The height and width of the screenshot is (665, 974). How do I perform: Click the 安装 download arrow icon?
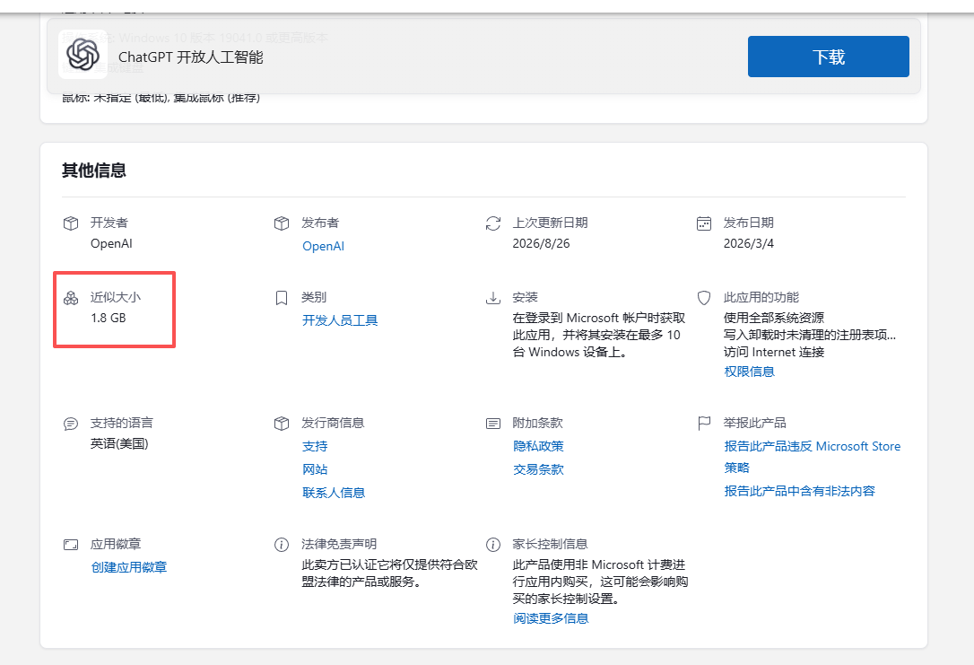pos(493,298)
